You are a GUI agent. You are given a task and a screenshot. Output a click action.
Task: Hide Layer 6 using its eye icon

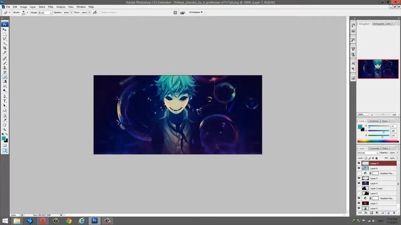(x=359, y=168)
